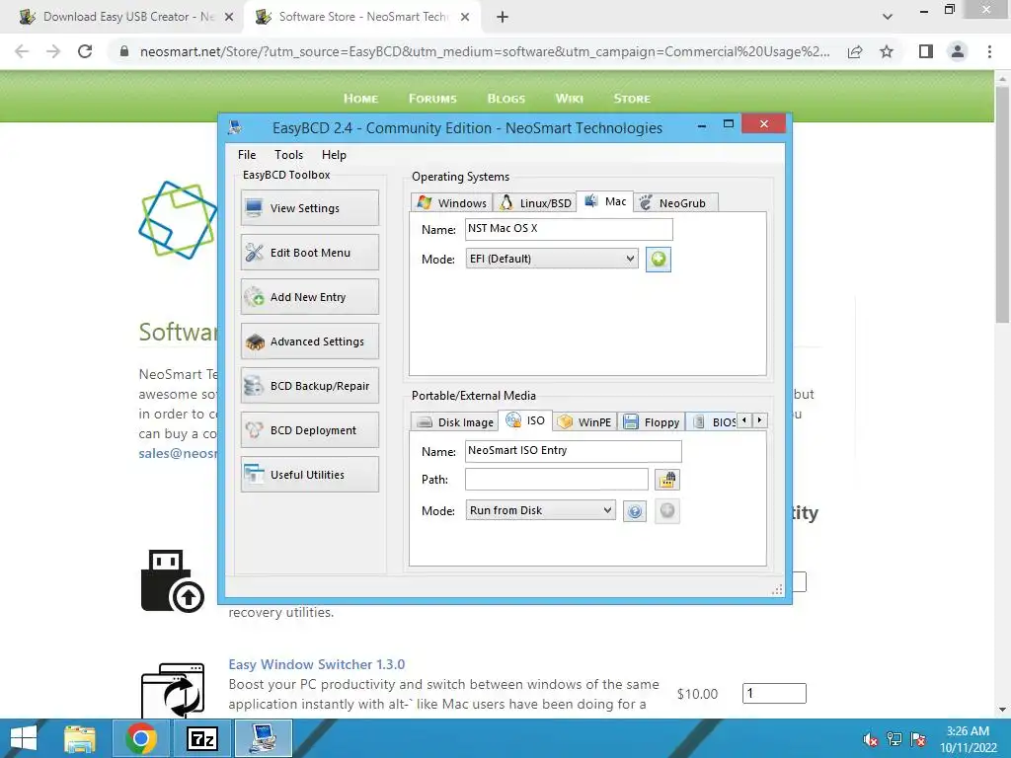
Task: Open the Tools menu
Action: (288, 155)
